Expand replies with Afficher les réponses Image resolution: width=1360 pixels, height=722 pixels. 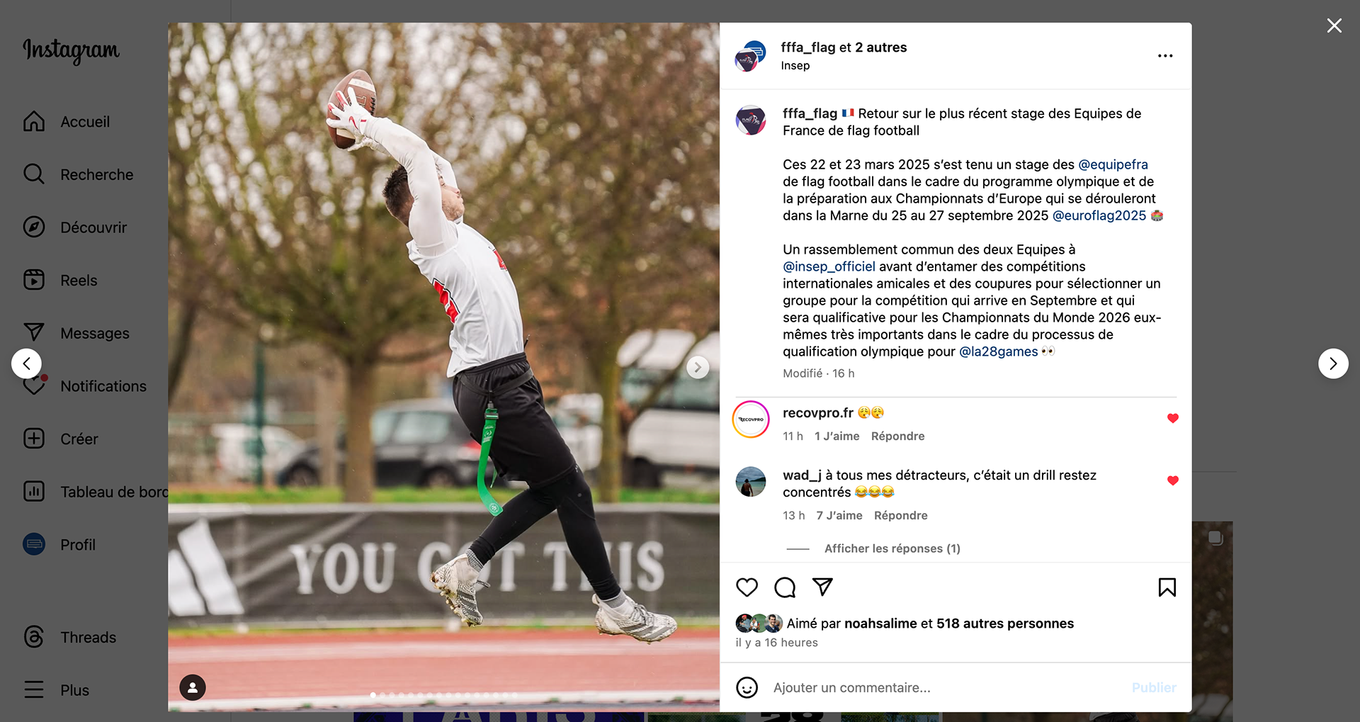[x=892, y=548]
